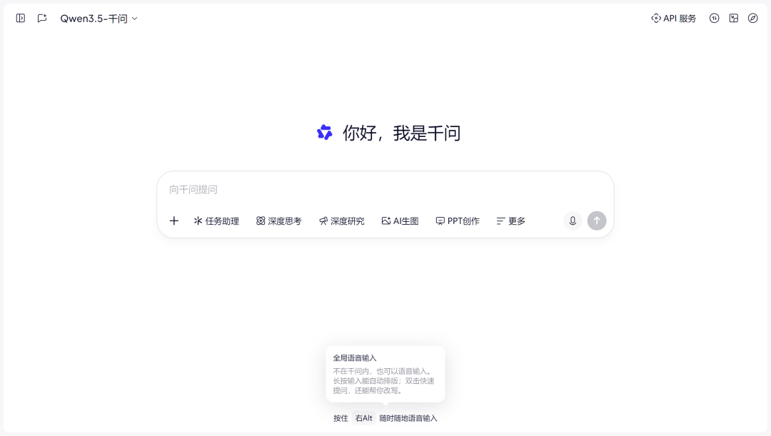Click the circular up-down arrows icon
Viewport: 771px width, 436px height.
point(715,18)
